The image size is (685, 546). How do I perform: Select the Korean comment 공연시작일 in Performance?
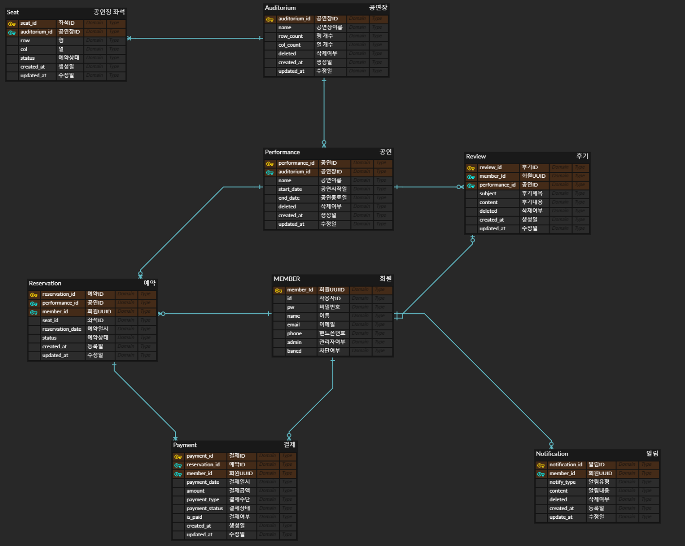[334, 189]
